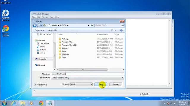Close the Save As dialog

122,21
